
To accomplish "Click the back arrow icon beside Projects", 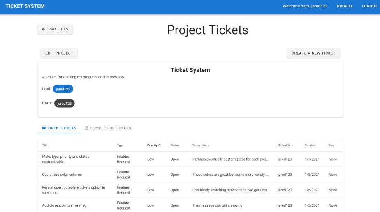I will (44, 29).
